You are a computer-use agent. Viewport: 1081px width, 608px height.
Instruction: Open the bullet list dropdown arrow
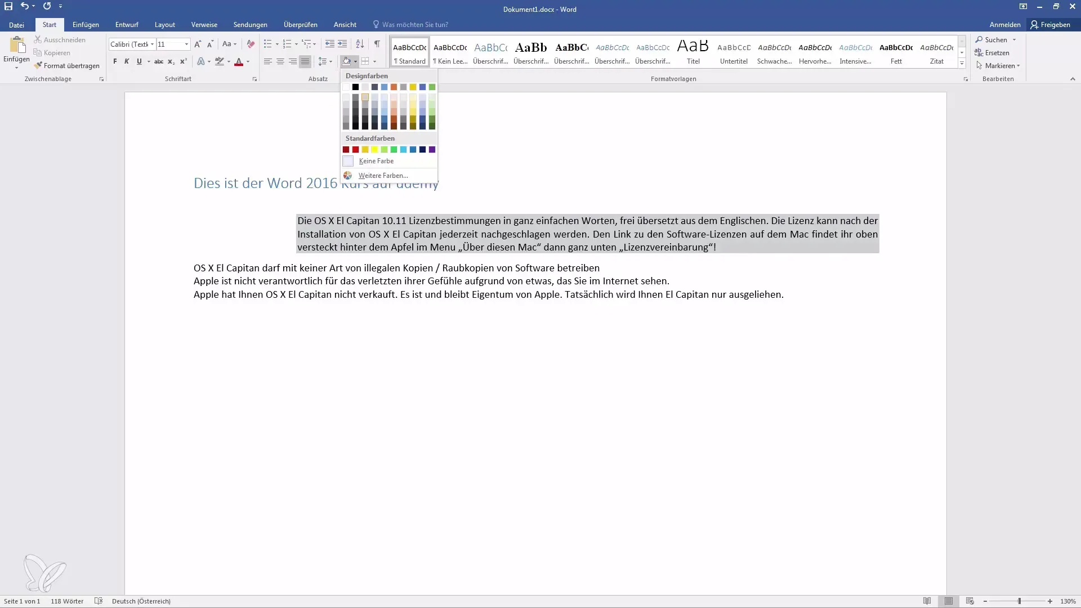(x=277, y=44)
